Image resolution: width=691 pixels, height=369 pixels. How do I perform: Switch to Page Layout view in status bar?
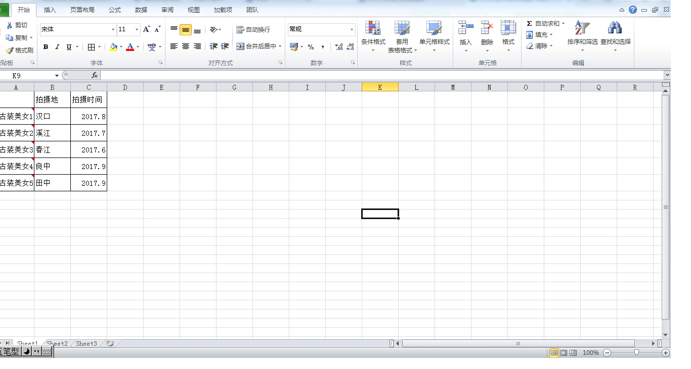click(x=564, y=353)
